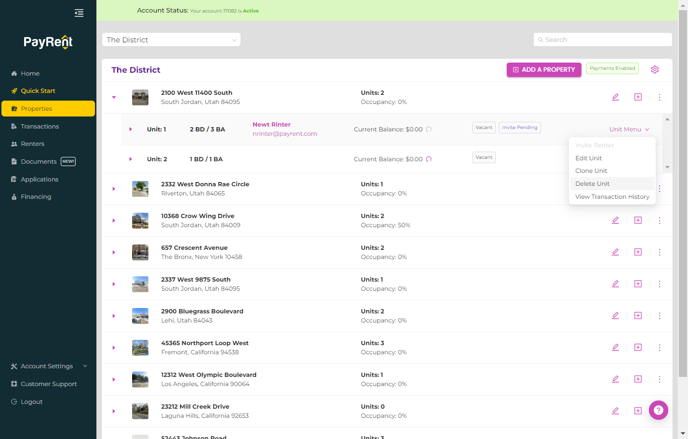Add a unit to 10368 Crow Wing Drive
The image size is (688, 439).
click(638, 220)
